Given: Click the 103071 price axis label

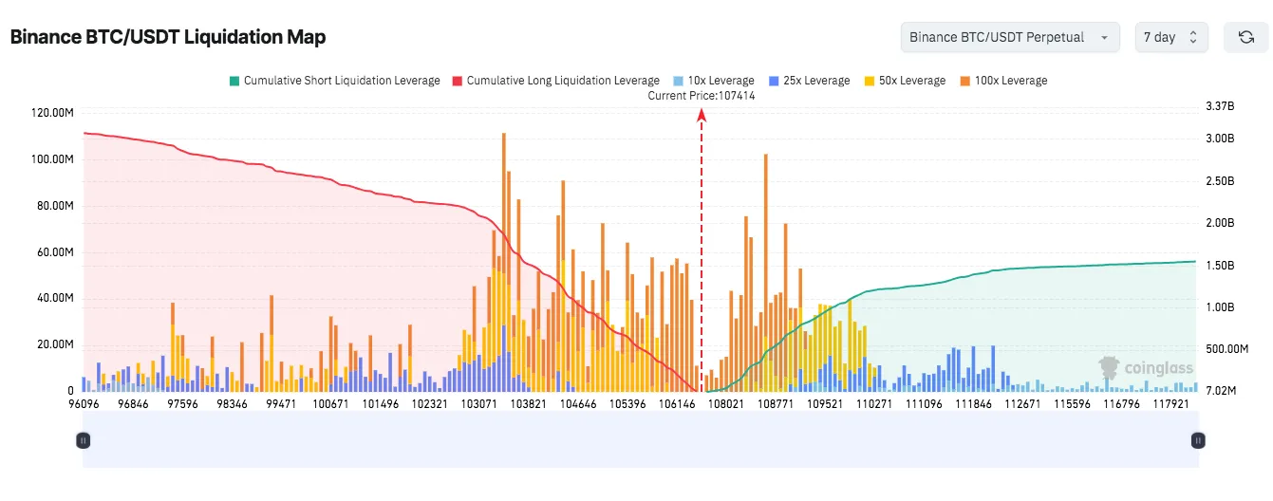Looking at the screenshot, I should (x=479, y=404).
